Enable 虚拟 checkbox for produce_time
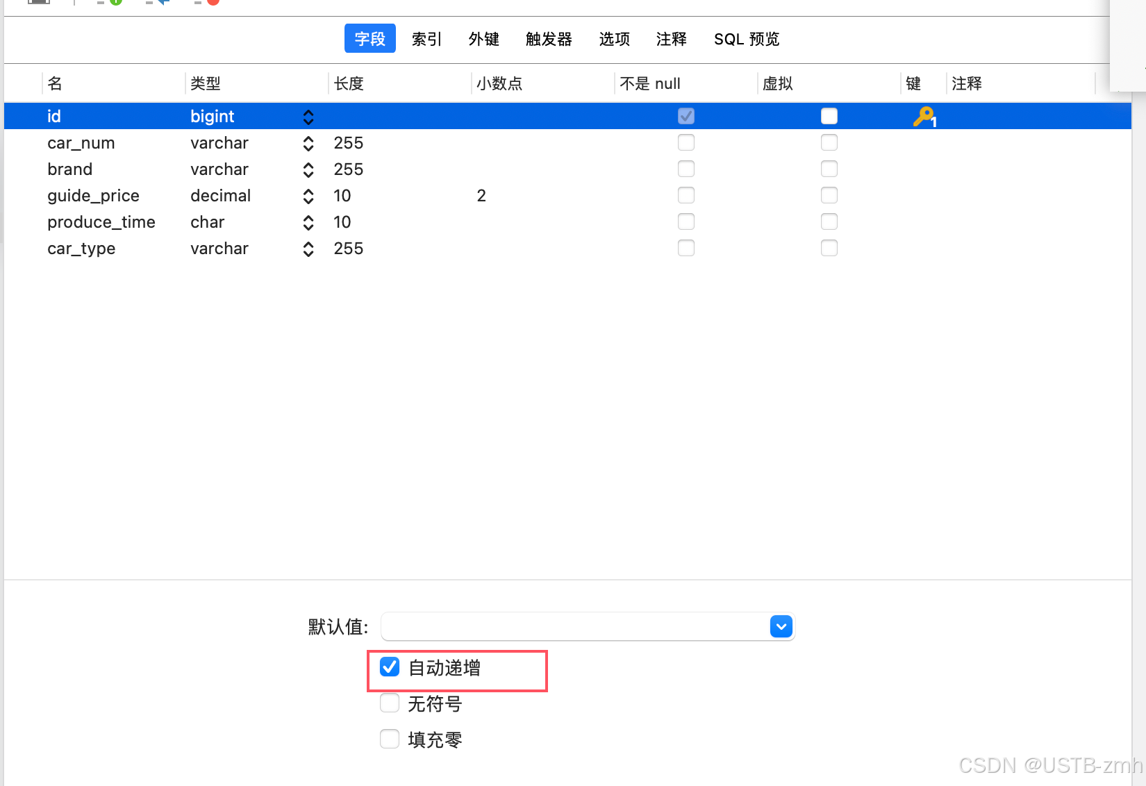This screenshot has height=786, width=1146. click(x=829, y=221)
